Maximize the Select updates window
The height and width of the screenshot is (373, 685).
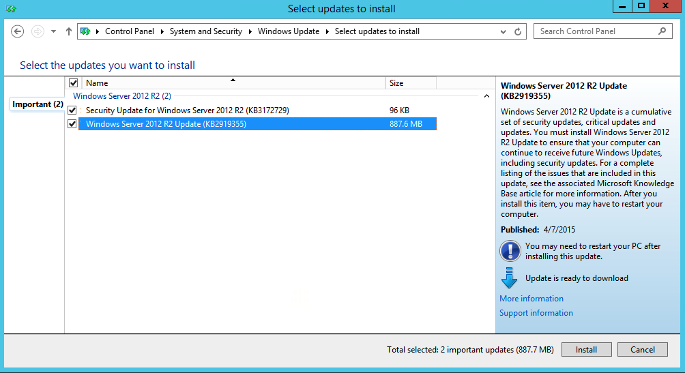(641, 6)
